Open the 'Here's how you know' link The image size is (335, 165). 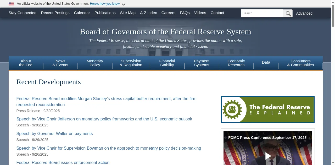(105, 4)
